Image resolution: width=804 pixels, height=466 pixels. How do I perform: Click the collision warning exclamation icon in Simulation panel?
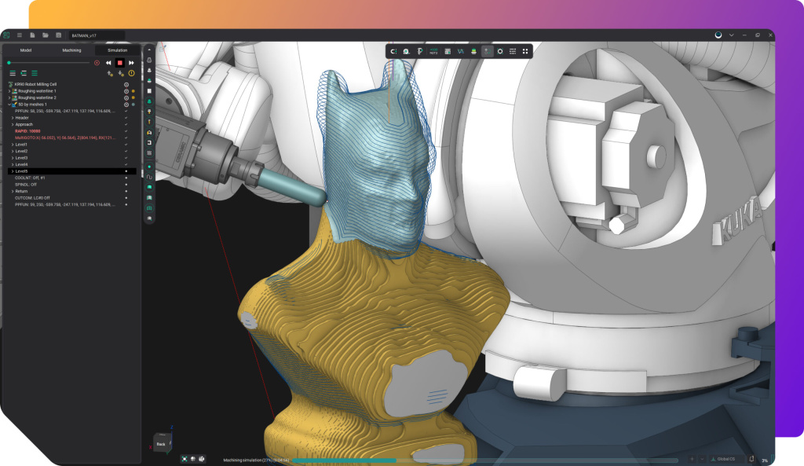131,73
